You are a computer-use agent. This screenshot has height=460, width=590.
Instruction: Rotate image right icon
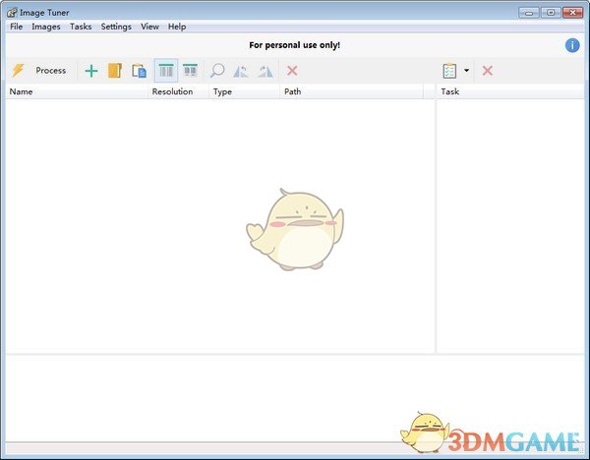(x=265, y=71)
